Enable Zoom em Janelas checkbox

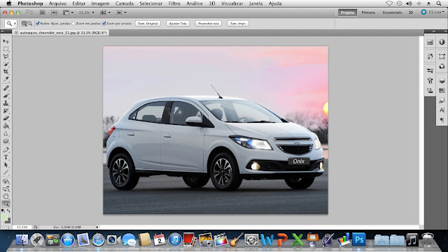click(x=73, y=23)
